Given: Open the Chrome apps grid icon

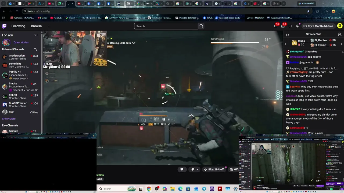Looking at the screenshot, I should 3,18.
